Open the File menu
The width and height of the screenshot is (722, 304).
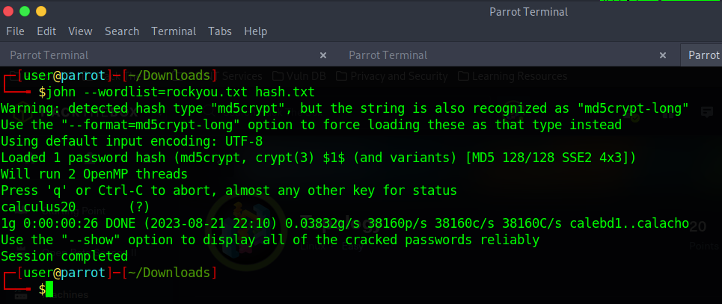click(15, 31)
